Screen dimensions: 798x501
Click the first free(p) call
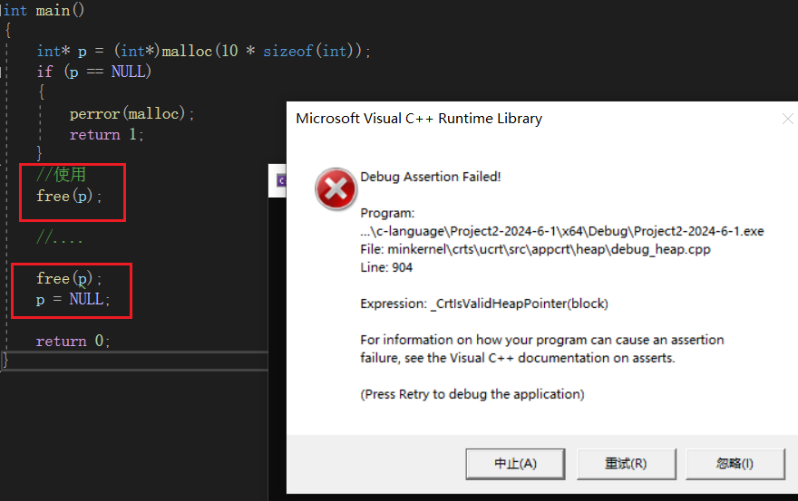69,196
